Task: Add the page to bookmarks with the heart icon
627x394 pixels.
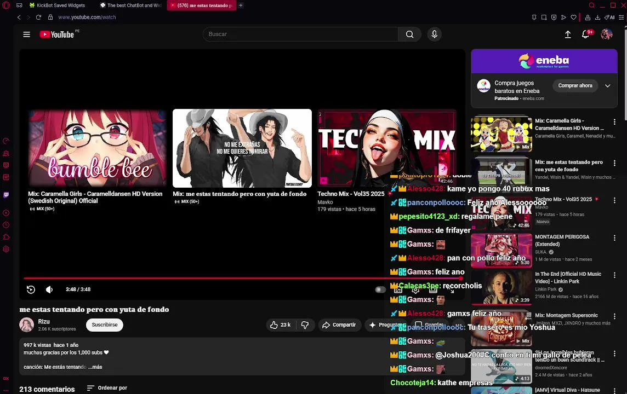Action: 573,17
